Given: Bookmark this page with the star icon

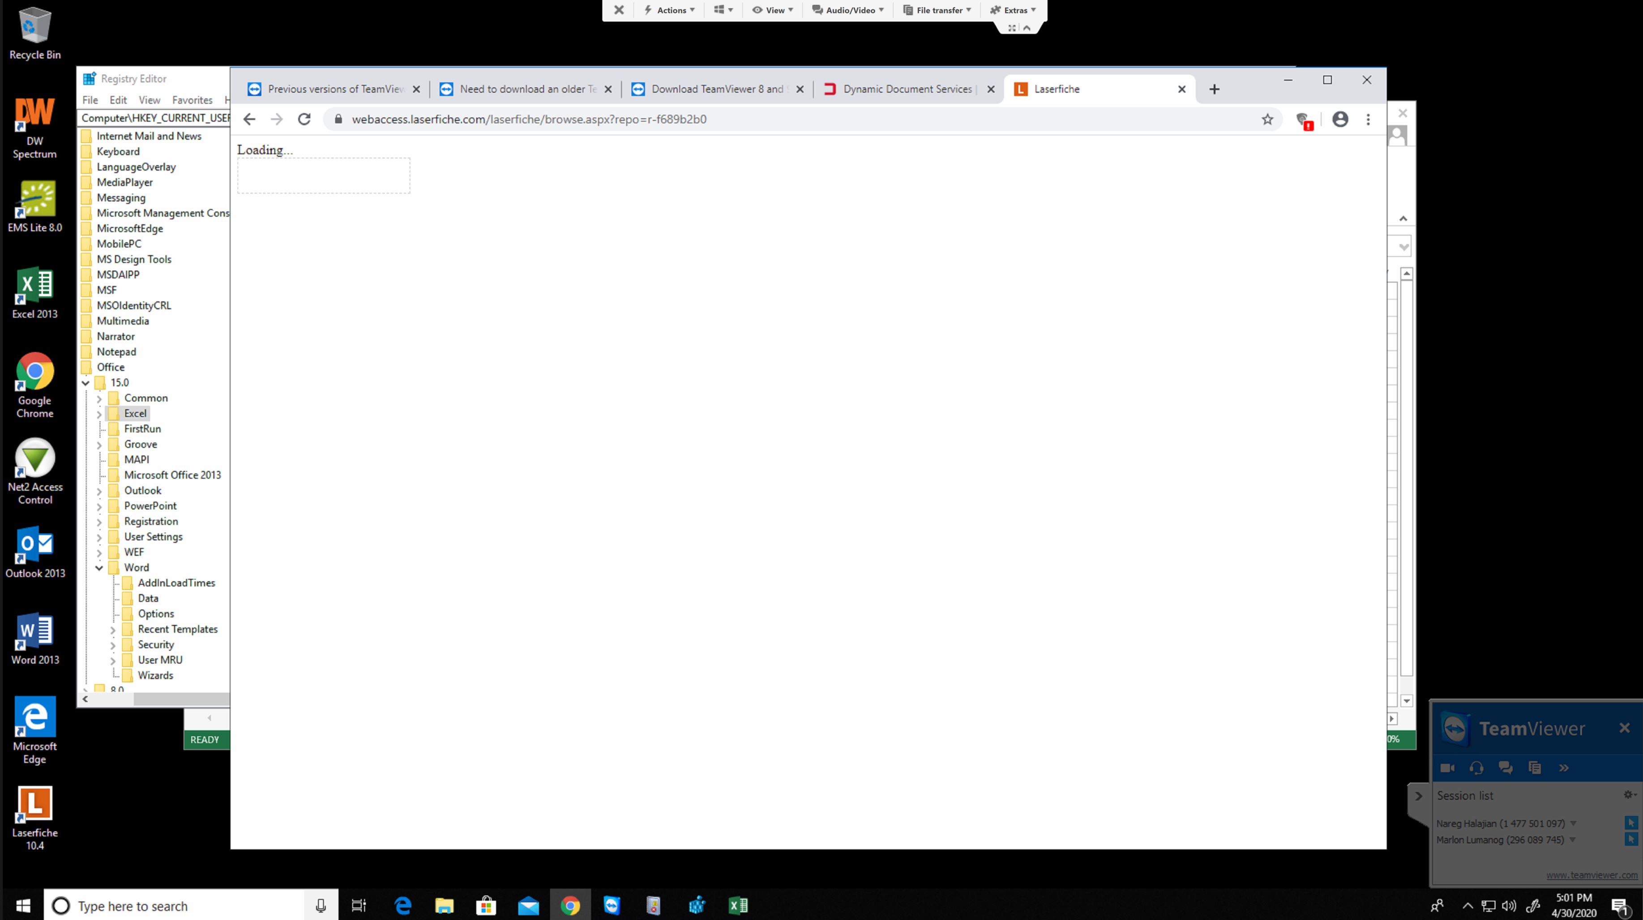Looking at the screenshot, I should click(x=1267, y=119).
